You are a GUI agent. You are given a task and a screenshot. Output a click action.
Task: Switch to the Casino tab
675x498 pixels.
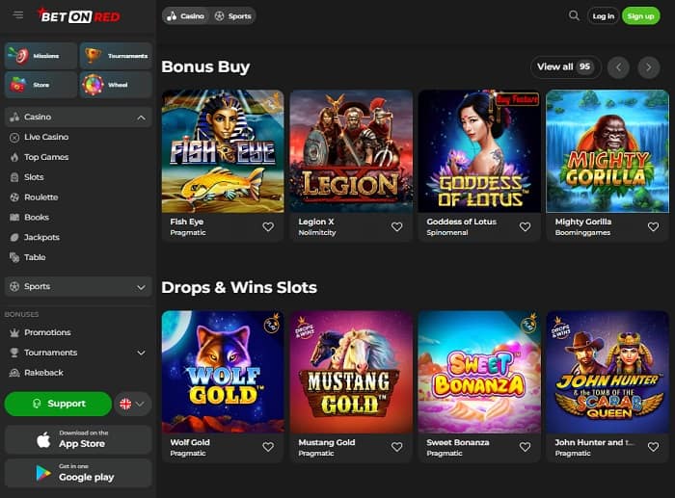coord(186,16)
